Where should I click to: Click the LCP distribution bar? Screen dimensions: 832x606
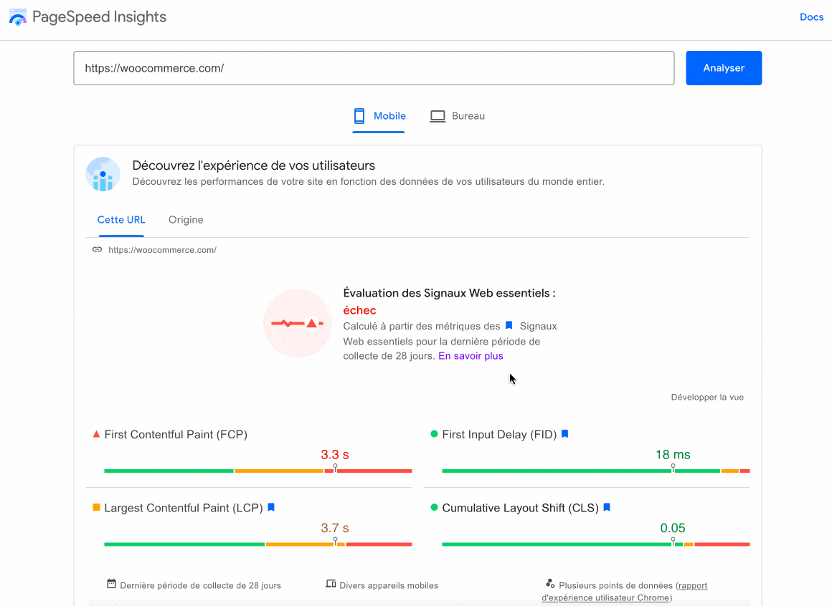tap(258, 544)
